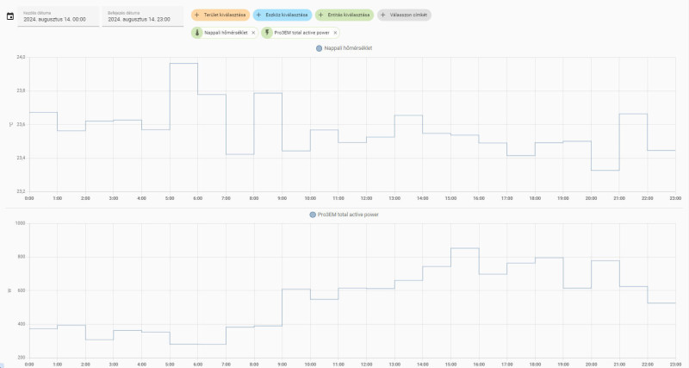Image resolution: width=689 pixels, height=368 pixels.
Task: Edit the Kezdés dátuma start date field
Action: pos(59,16)
